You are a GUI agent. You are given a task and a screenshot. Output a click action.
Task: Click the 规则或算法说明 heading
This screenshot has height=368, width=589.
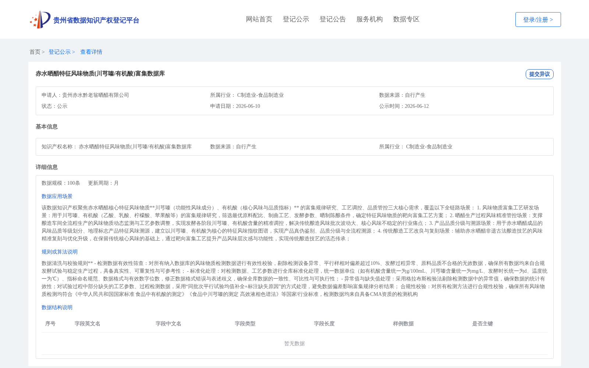(60, 252)
